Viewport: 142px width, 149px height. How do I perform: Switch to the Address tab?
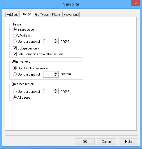13,15
